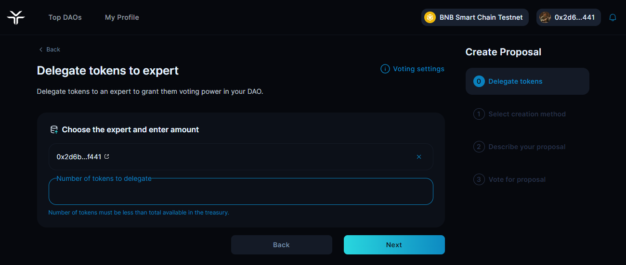
Task: Click the BNB chain coin icon
Action: tap(430, 17)
